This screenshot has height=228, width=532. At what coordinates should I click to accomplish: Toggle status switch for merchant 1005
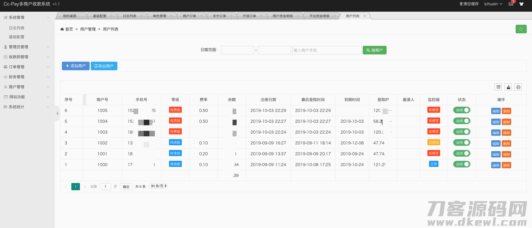(462, 110)
